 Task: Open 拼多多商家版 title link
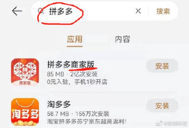(x=71, y=65)
